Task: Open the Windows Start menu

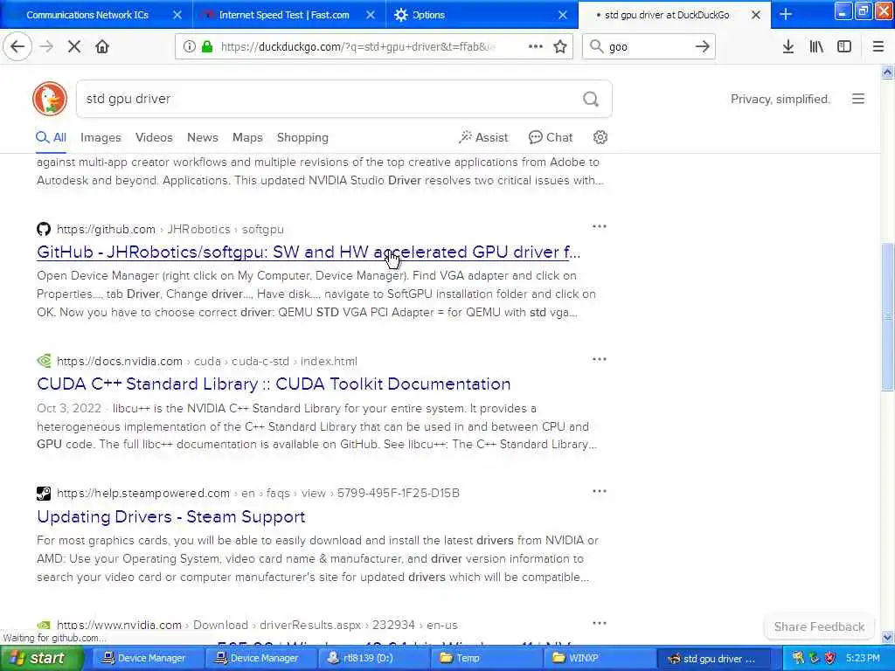Action: (x=41, y=658)
